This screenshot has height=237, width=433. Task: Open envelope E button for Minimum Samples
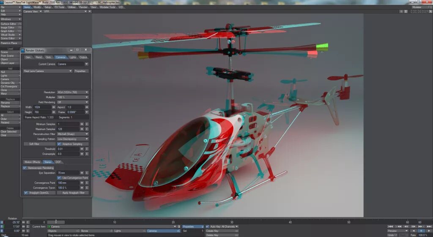click(x=87, y=124)
